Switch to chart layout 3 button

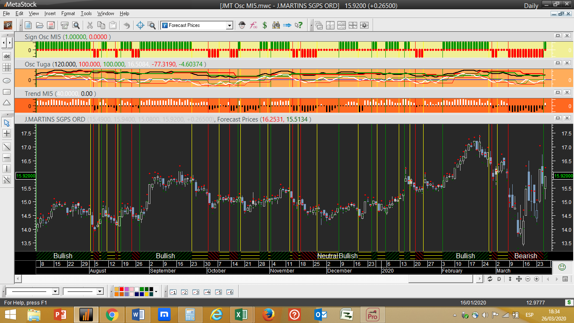(x=195, y=292)
